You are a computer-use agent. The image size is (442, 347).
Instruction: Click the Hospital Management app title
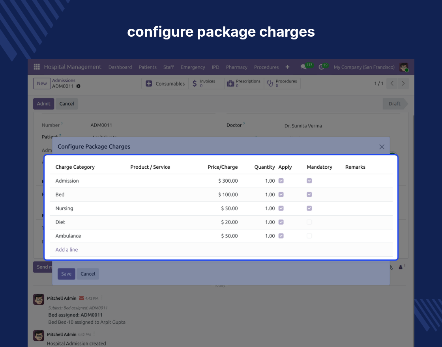(73, 67)
